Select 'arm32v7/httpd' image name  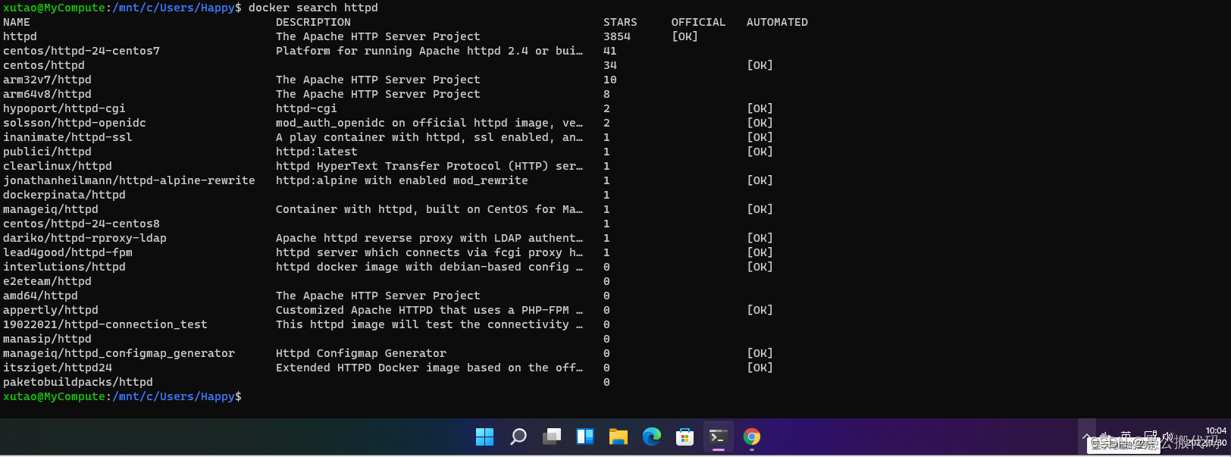[x=47, y=80]
